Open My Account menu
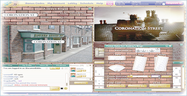 56,3
